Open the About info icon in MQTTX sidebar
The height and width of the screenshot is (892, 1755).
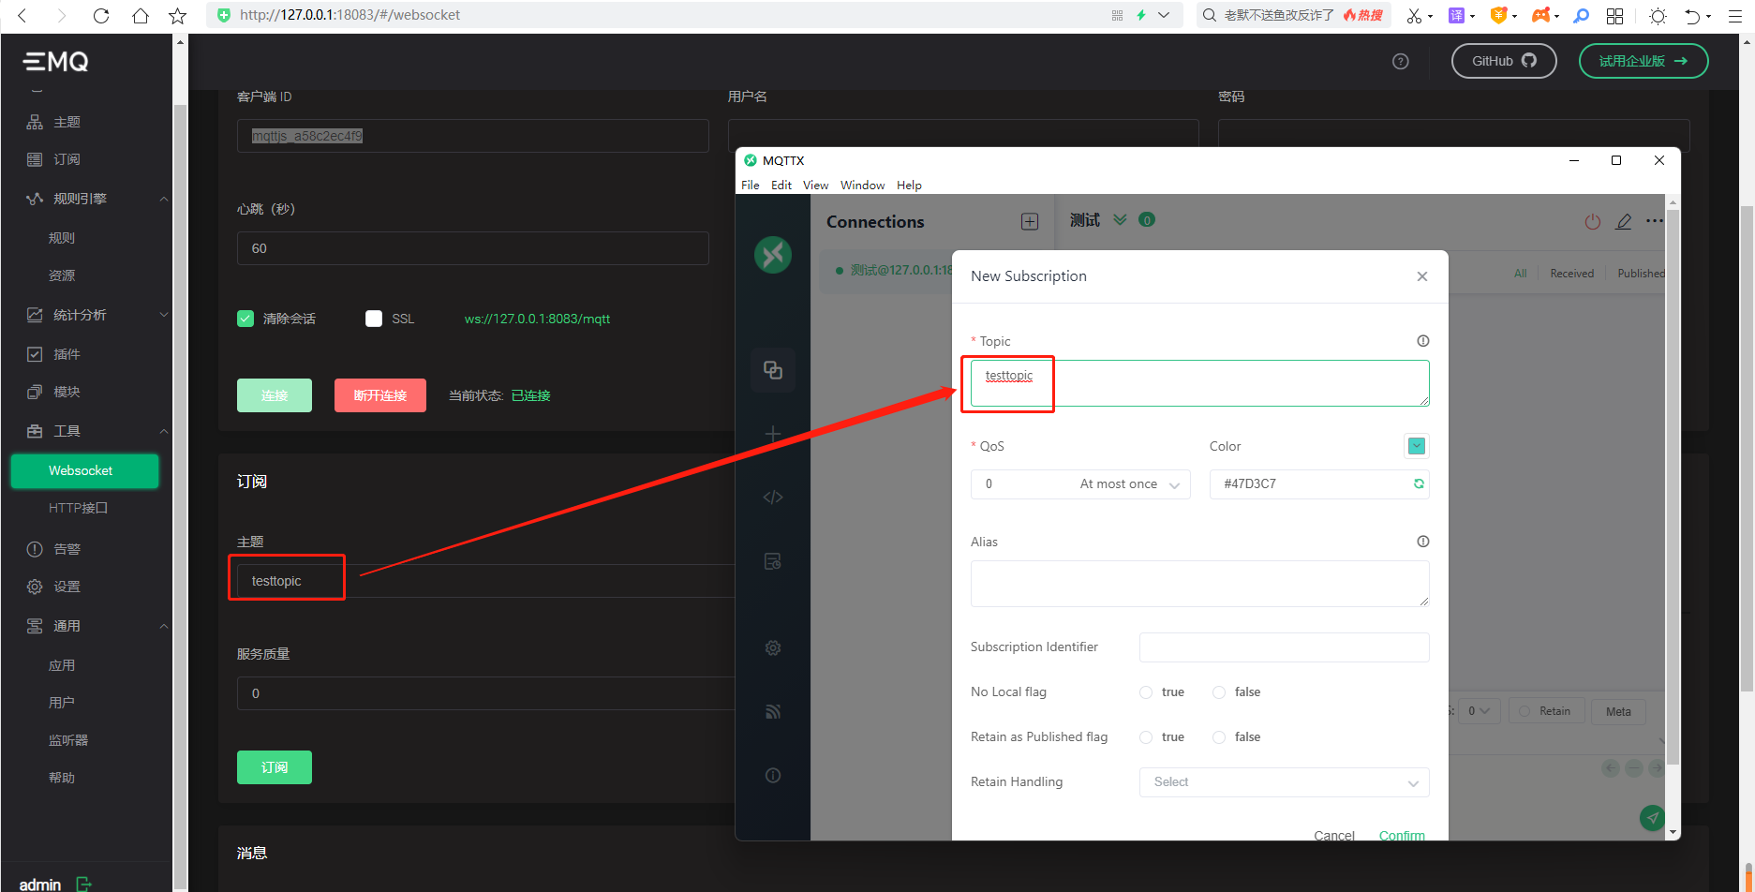(x=773, y=775)
